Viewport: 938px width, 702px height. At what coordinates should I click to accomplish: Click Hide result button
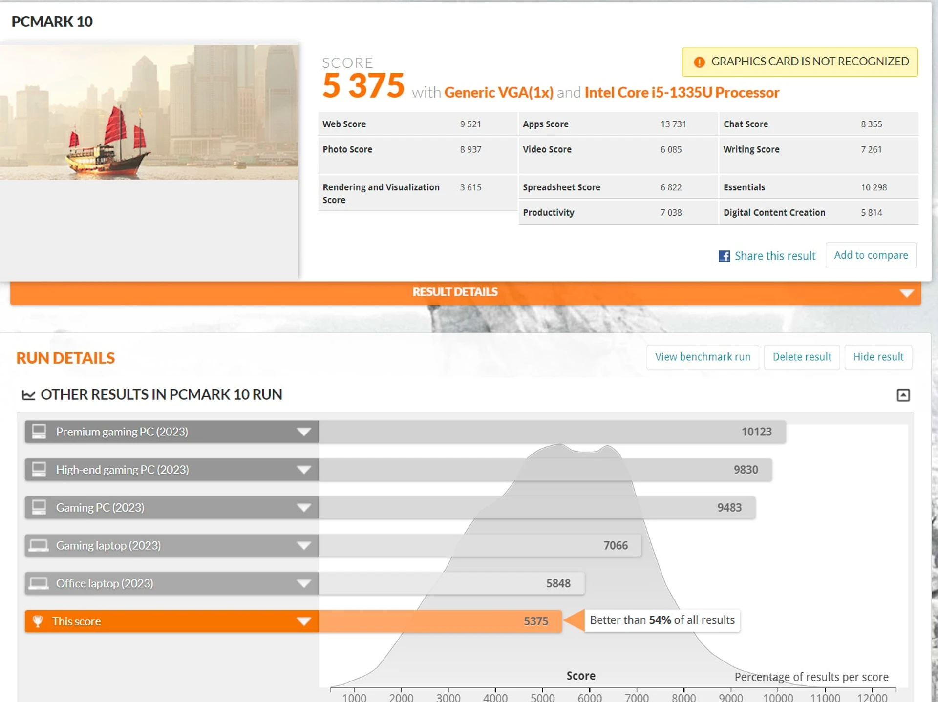click(x=878, y=357)
